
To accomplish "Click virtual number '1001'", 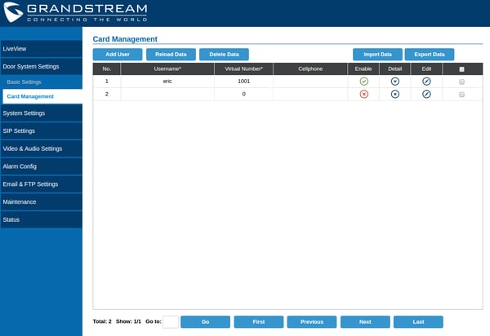I will pyautogui.click(x=243, y=82).
